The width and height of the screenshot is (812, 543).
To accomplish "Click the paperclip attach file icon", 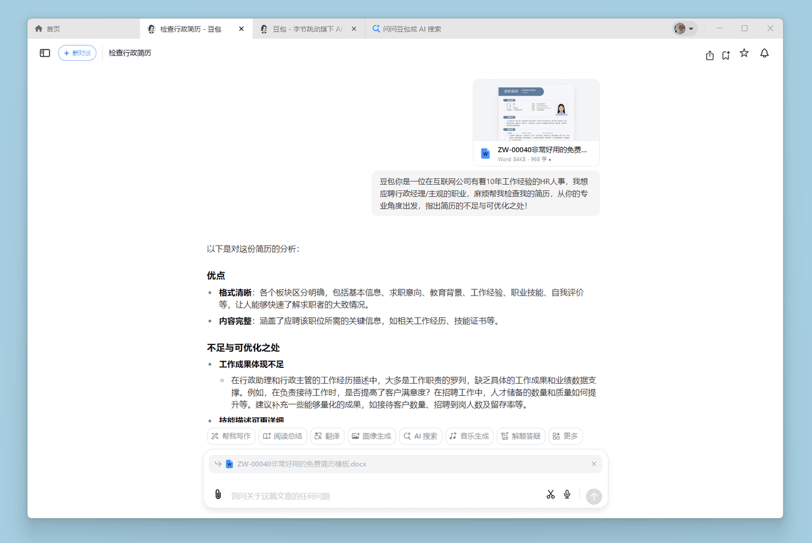I will click(218, 495).
